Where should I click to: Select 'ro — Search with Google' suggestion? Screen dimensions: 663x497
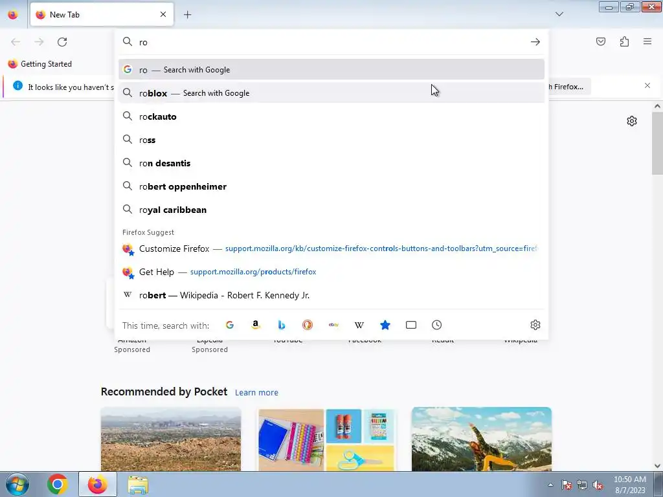331,70
